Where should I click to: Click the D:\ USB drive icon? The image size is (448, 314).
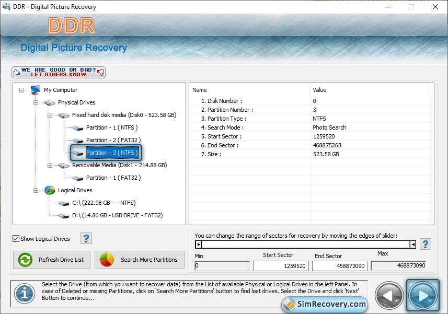pyautogui.click(x=64, y=216)
